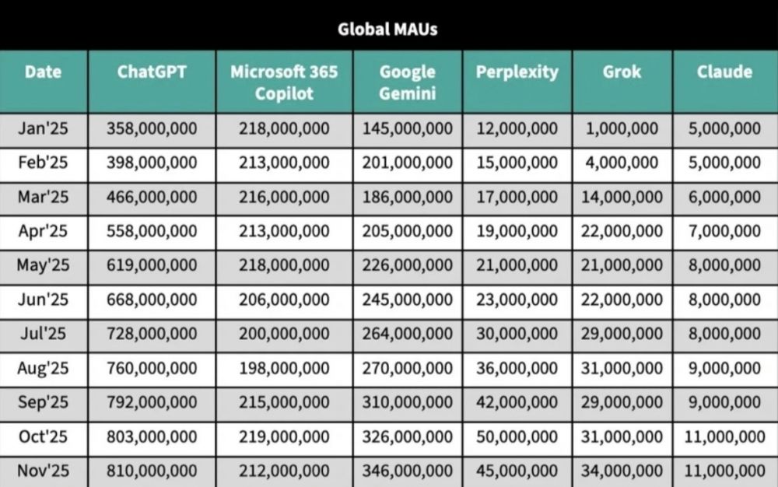Click the 219,000,000 Copilot cell
Viewport: 778px width, 487px height.
point(284,436)
